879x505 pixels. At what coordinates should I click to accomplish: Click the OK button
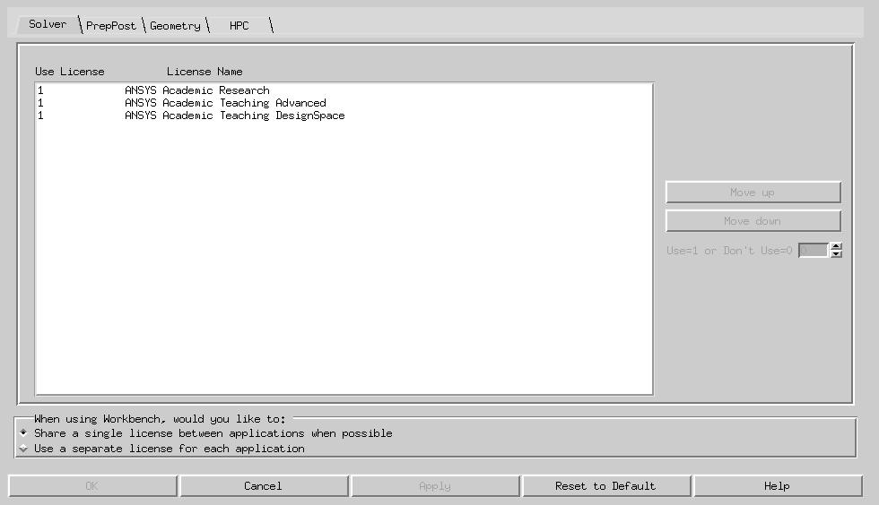click(92, 486)
